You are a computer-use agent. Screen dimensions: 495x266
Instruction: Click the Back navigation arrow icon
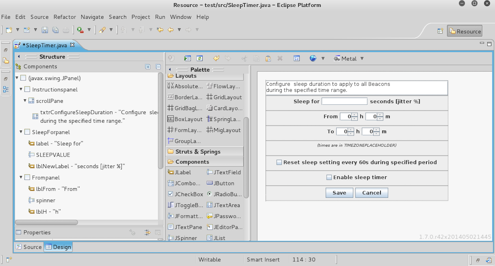[171, 30]
